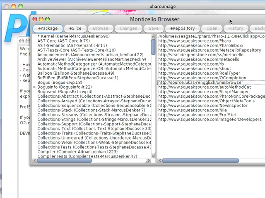This screenshot has height=198, width=265.
Task: Click the +Package button
Action: point(48,28)
